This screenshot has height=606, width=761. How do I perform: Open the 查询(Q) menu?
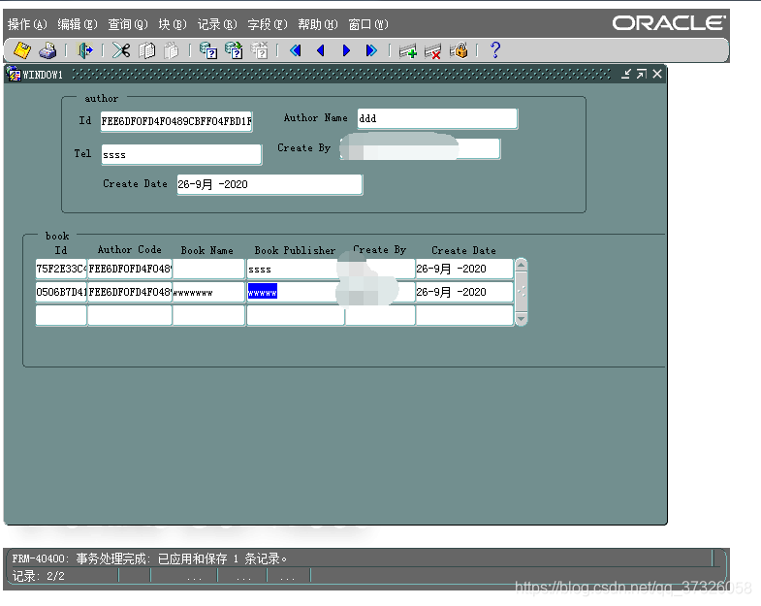(128, 24)
